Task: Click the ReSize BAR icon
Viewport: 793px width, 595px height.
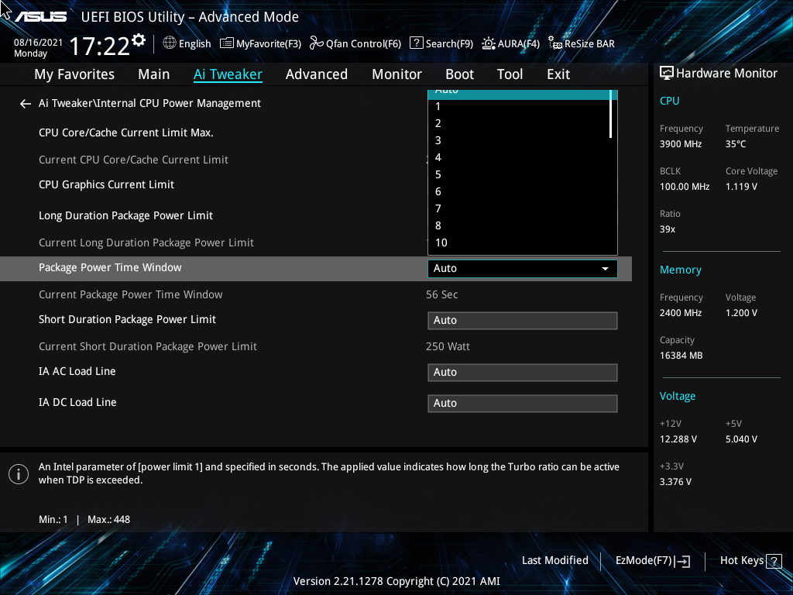Action: tap(554, 43)
